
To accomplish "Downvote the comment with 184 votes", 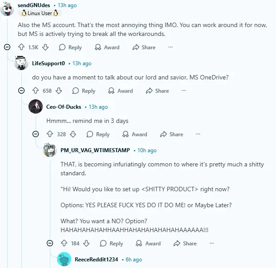I will [x=86, y=243].
